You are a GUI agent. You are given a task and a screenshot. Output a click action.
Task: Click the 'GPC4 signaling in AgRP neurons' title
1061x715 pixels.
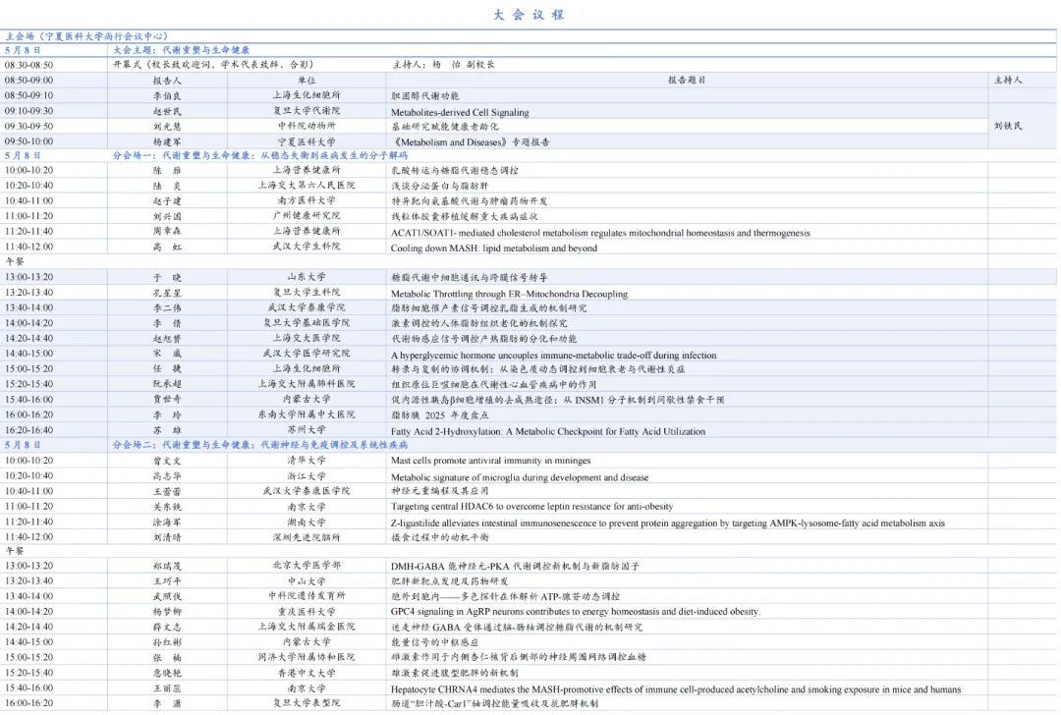pos(575,612)
